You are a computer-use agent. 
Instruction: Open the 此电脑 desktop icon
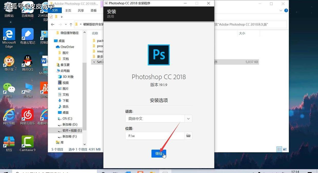pyautogui.click(x=28, y=90)
